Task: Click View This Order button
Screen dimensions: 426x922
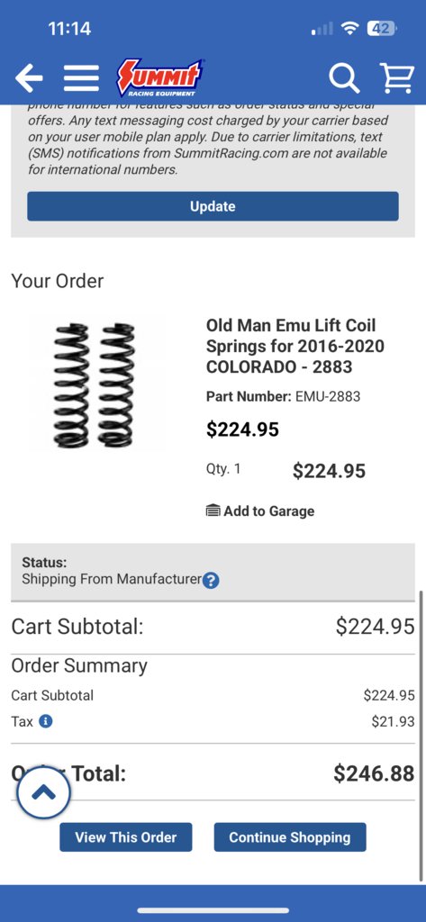Action: tap(126, 837)
